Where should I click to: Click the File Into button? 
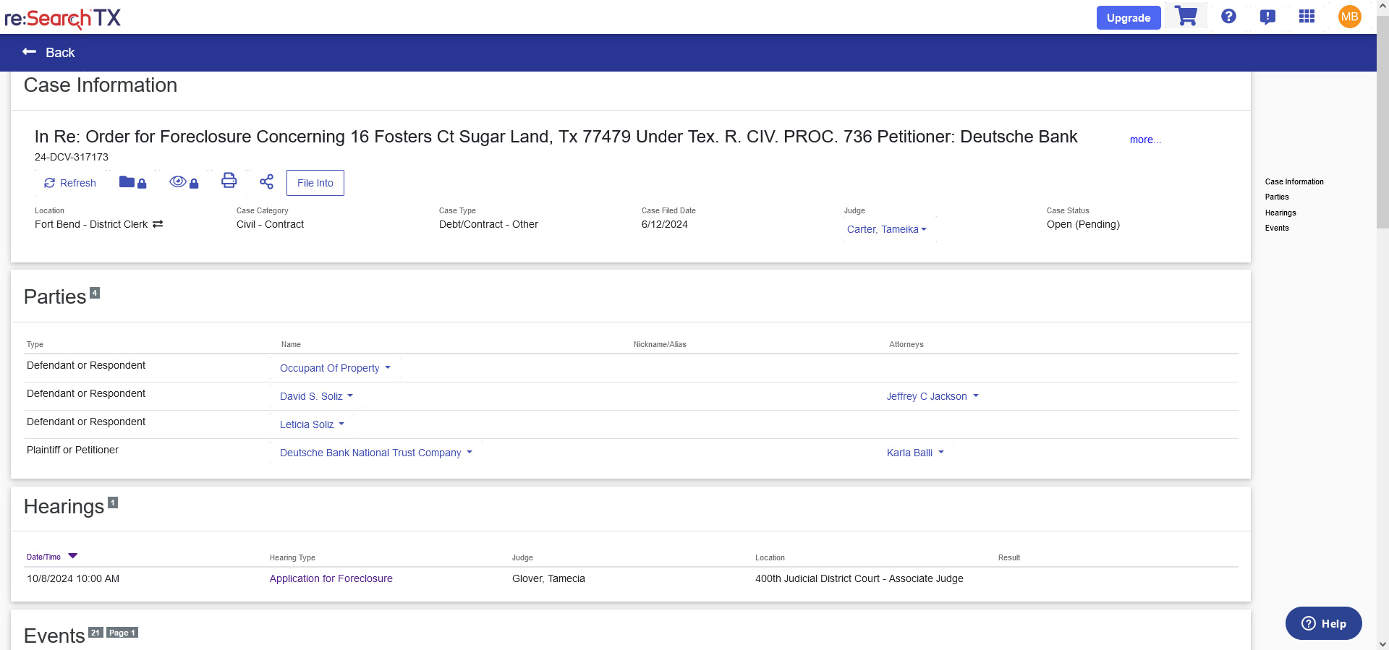click(x=315, y=183)
